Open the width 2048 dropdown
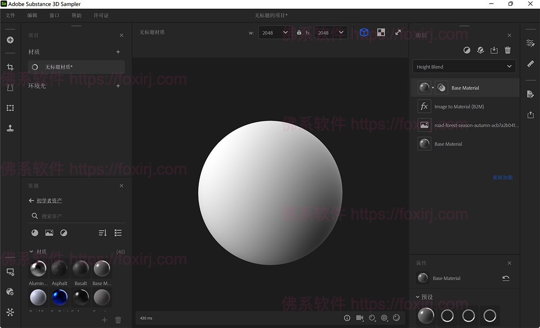The width and height of the screenshot is (540, 328). coord(274,32)
